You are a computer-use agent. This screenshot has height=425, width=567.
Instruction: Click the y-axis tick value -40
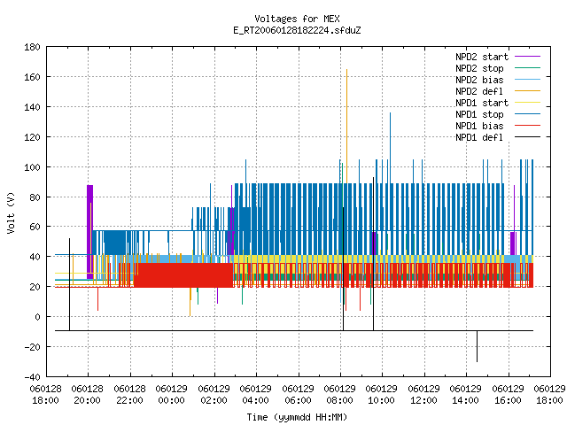pos(32,377)
